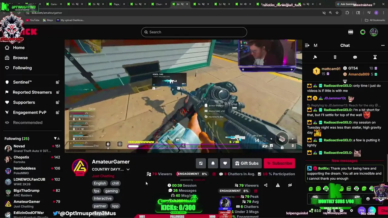
Task: Click external-link icon beside Sentinel
Action: click(x=58, y=82)
